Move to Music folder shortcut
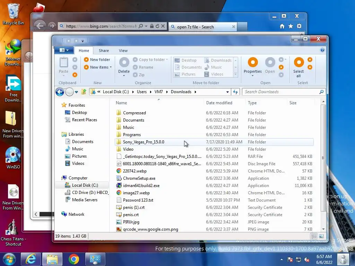355x266 pixels. pos(213,67)
